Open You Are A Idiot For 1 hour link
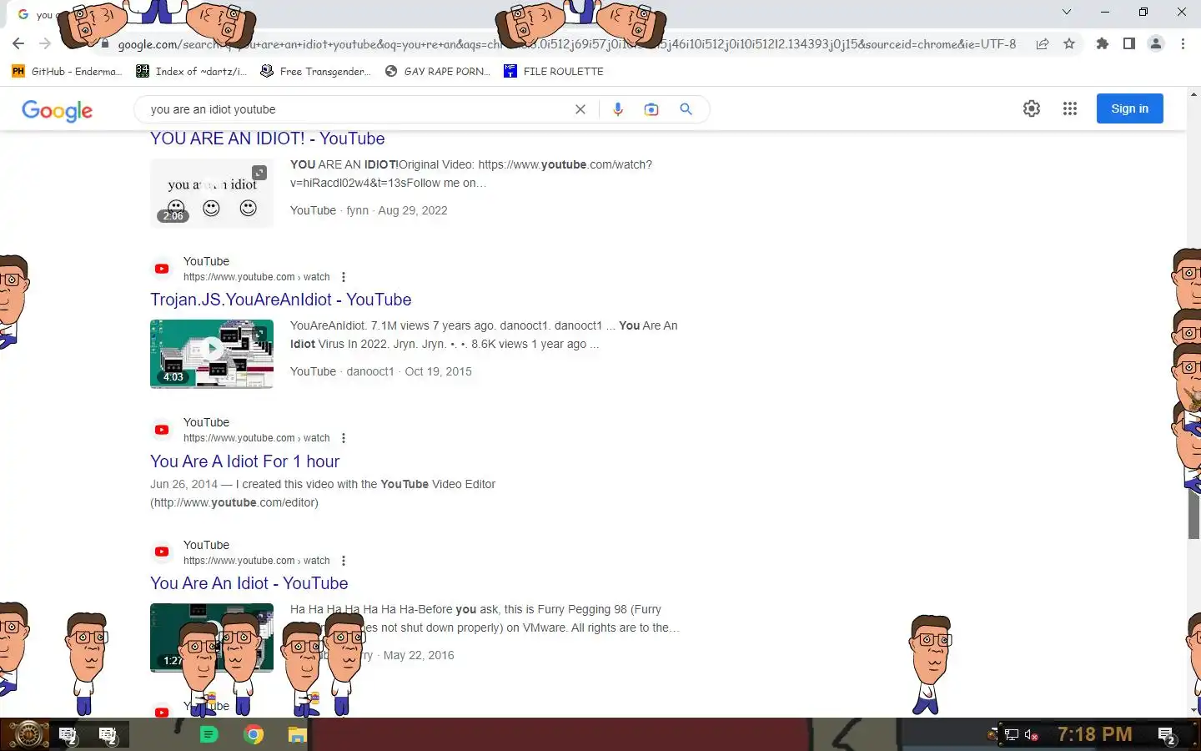 click(x=244, y=461)
